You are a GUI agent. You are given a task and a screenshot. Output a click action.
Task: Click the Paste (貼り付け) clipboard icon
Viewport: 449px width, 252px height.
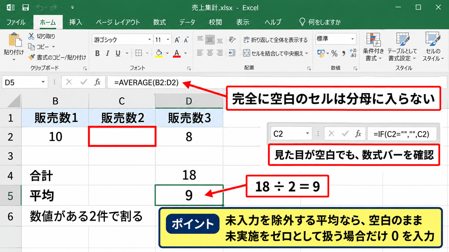pyautogui.click(x=15, y=40)
